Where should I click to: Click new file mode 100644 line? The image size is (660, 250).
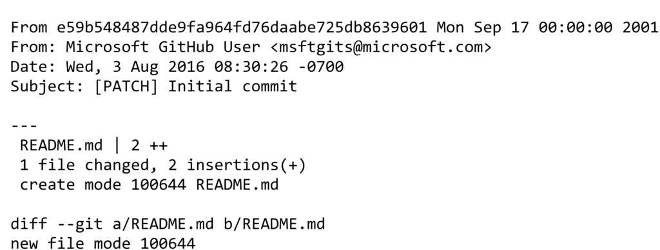click(x=103, y=244)
